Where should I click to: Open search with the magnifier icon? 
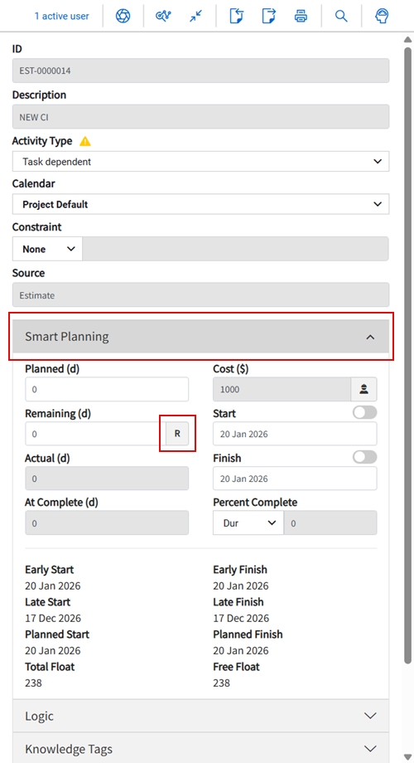341,16
